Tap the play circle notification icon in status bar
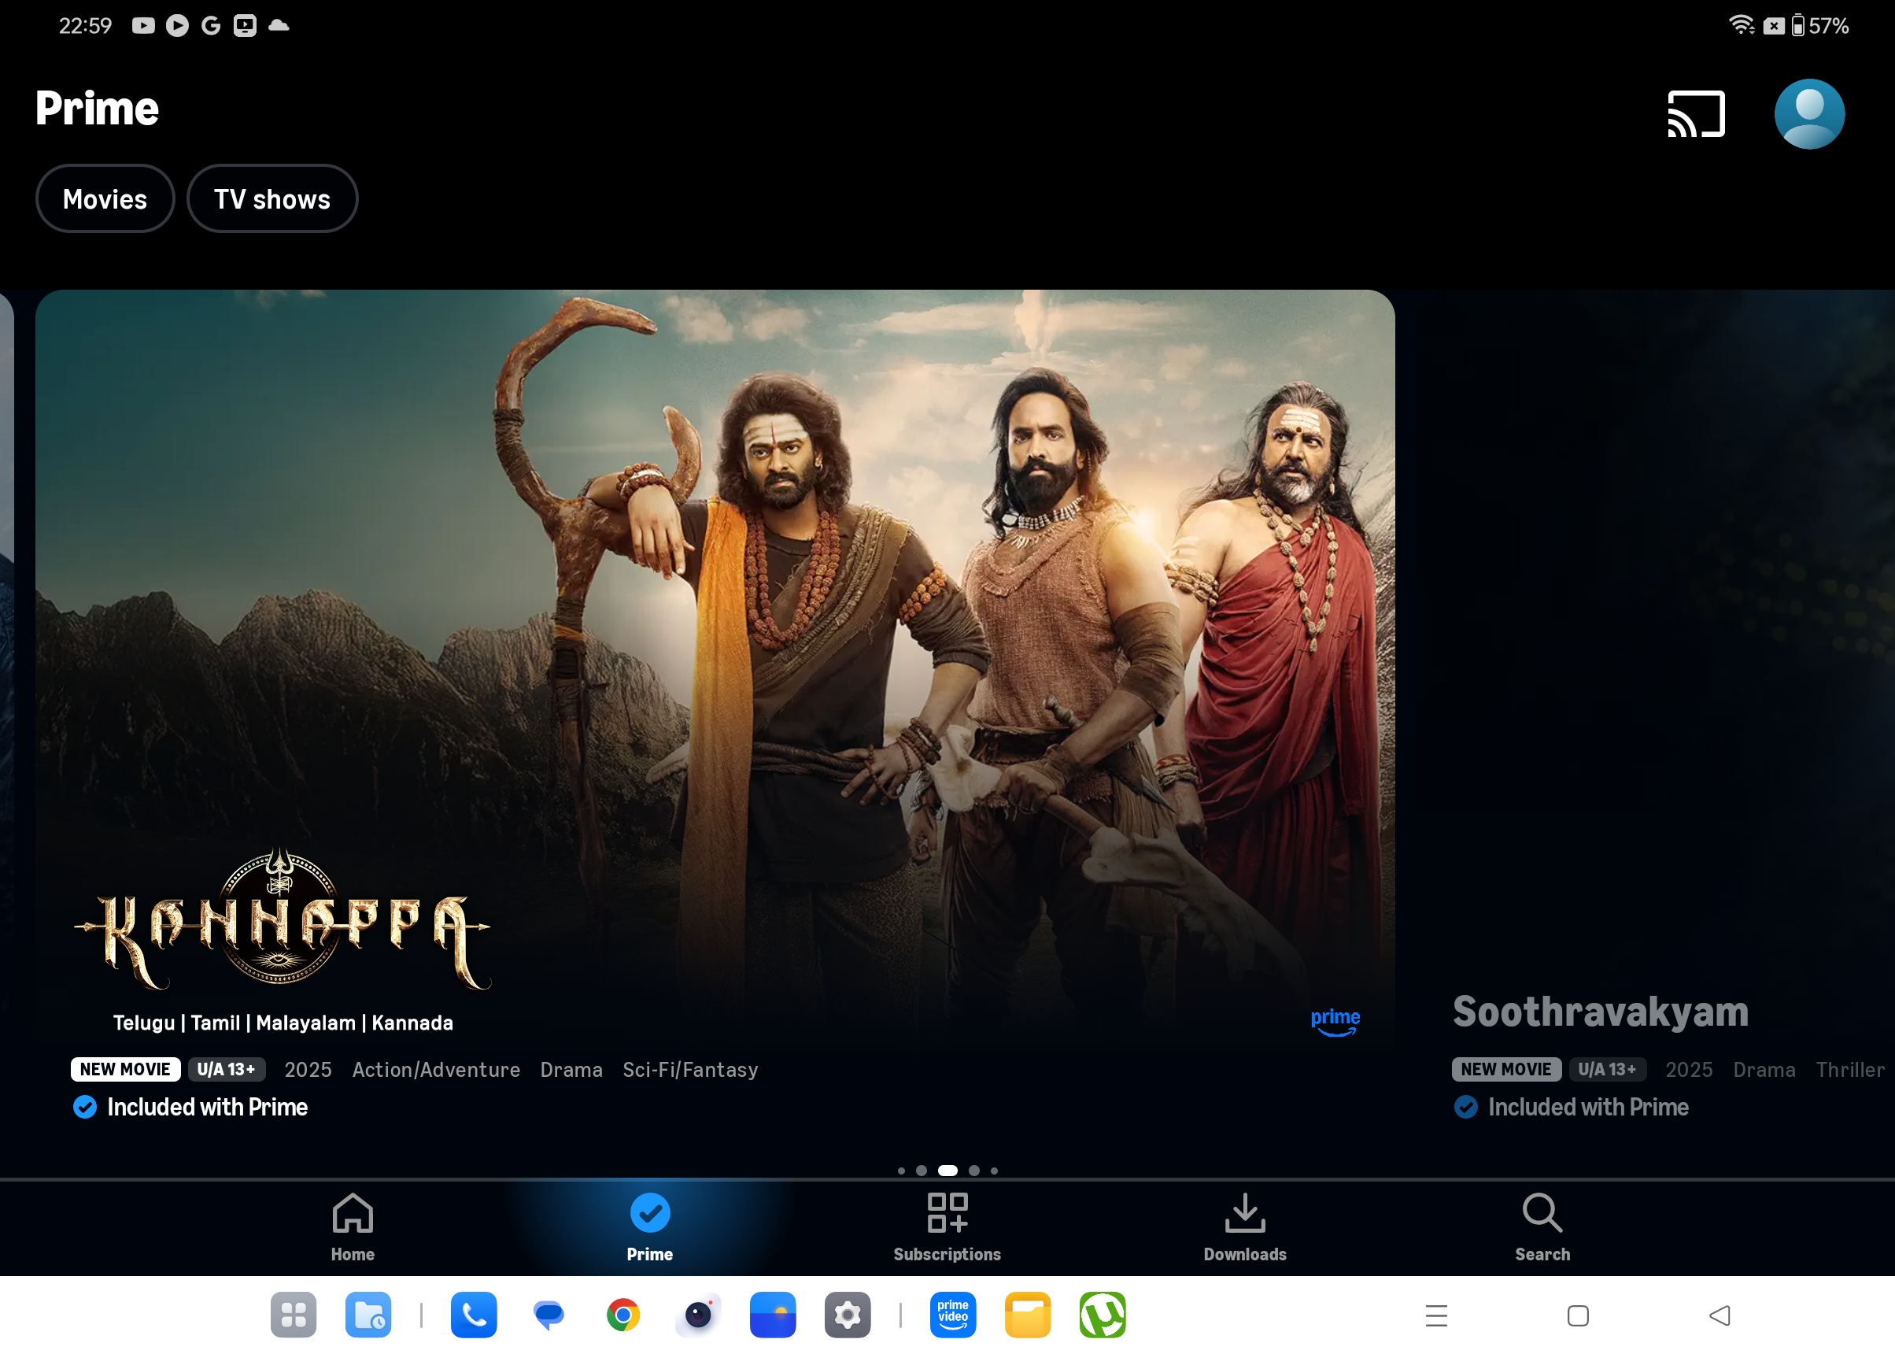 (x=176, y=26)
